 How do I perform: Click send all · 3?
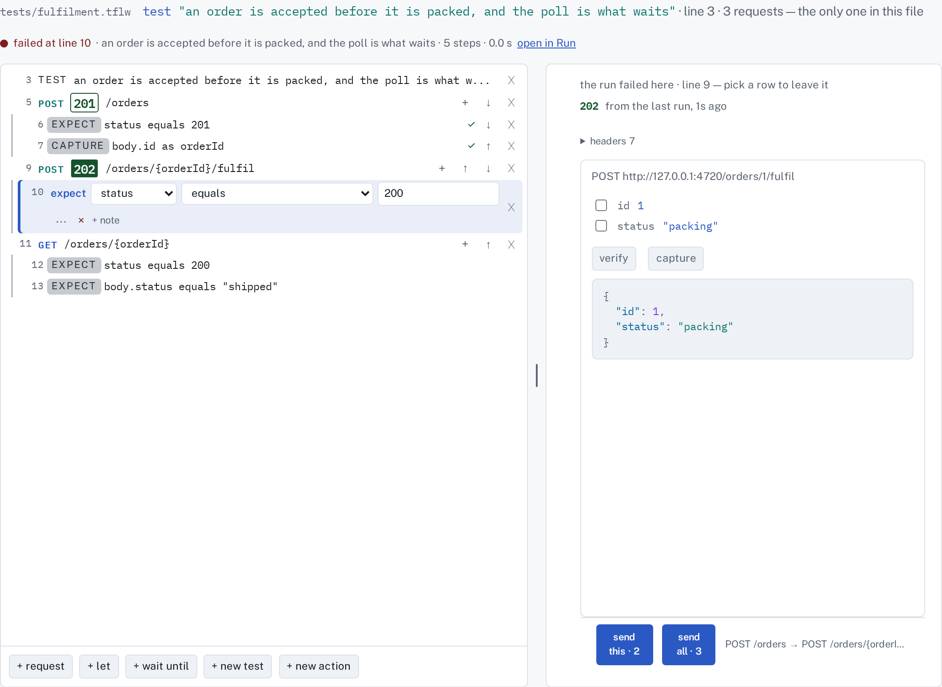688,644
